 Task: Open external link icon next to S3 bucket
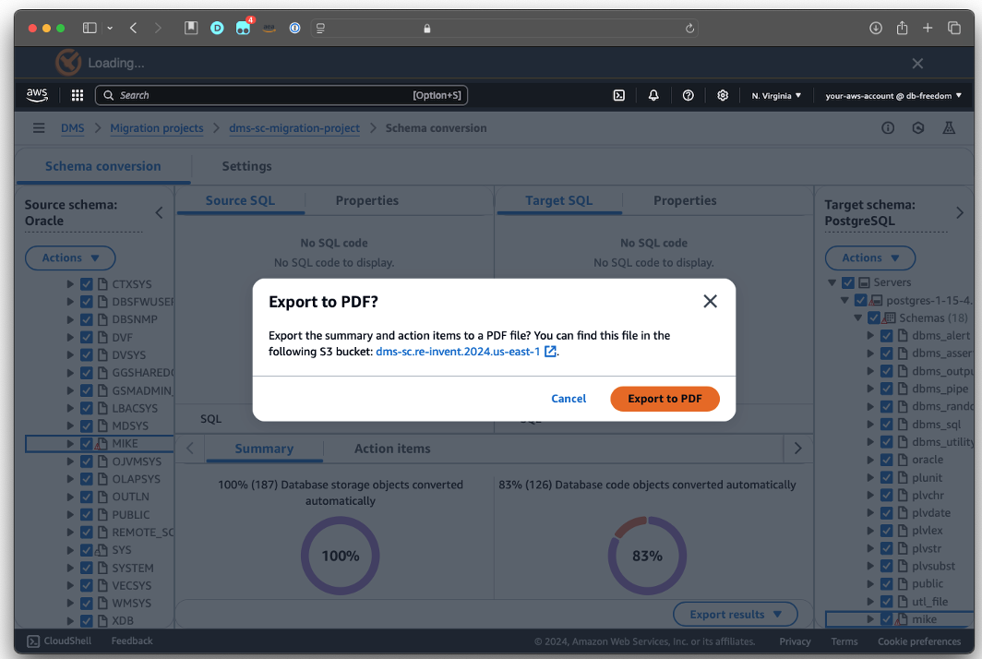click(550, 352)
